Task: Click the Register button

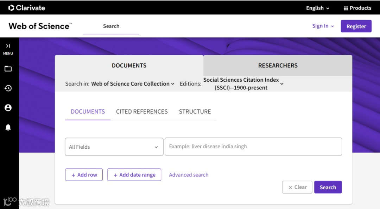Action: pos(356,26)
